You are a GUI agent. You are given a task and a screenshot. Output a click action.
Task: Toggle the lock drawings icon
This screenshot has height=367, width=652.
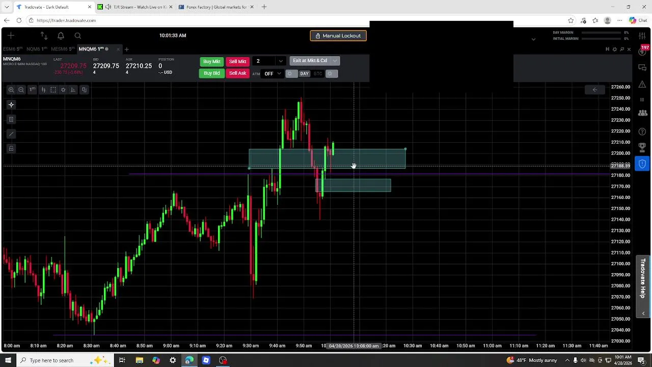click(x=11, y=149)
